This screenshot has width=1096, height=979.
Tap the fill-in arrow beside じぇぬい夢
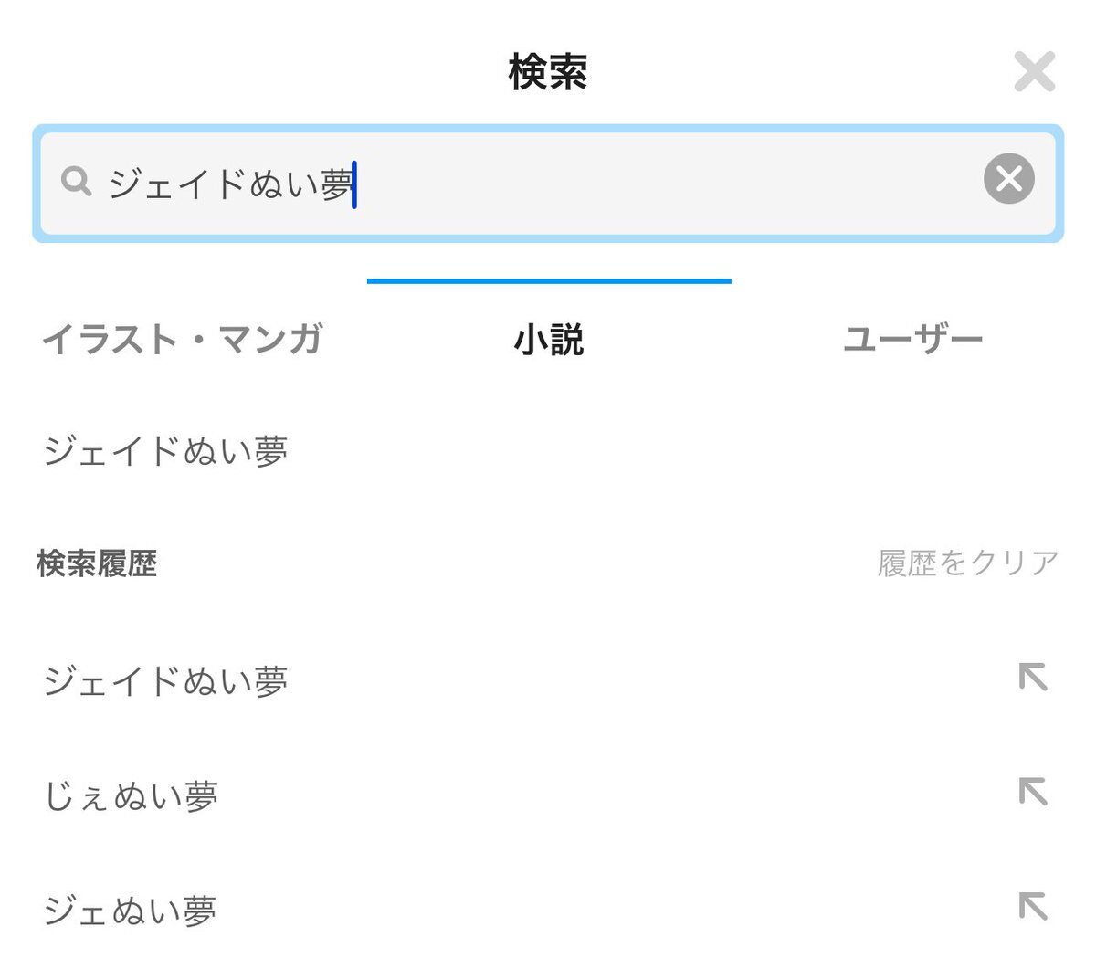tap(1033, 792)
